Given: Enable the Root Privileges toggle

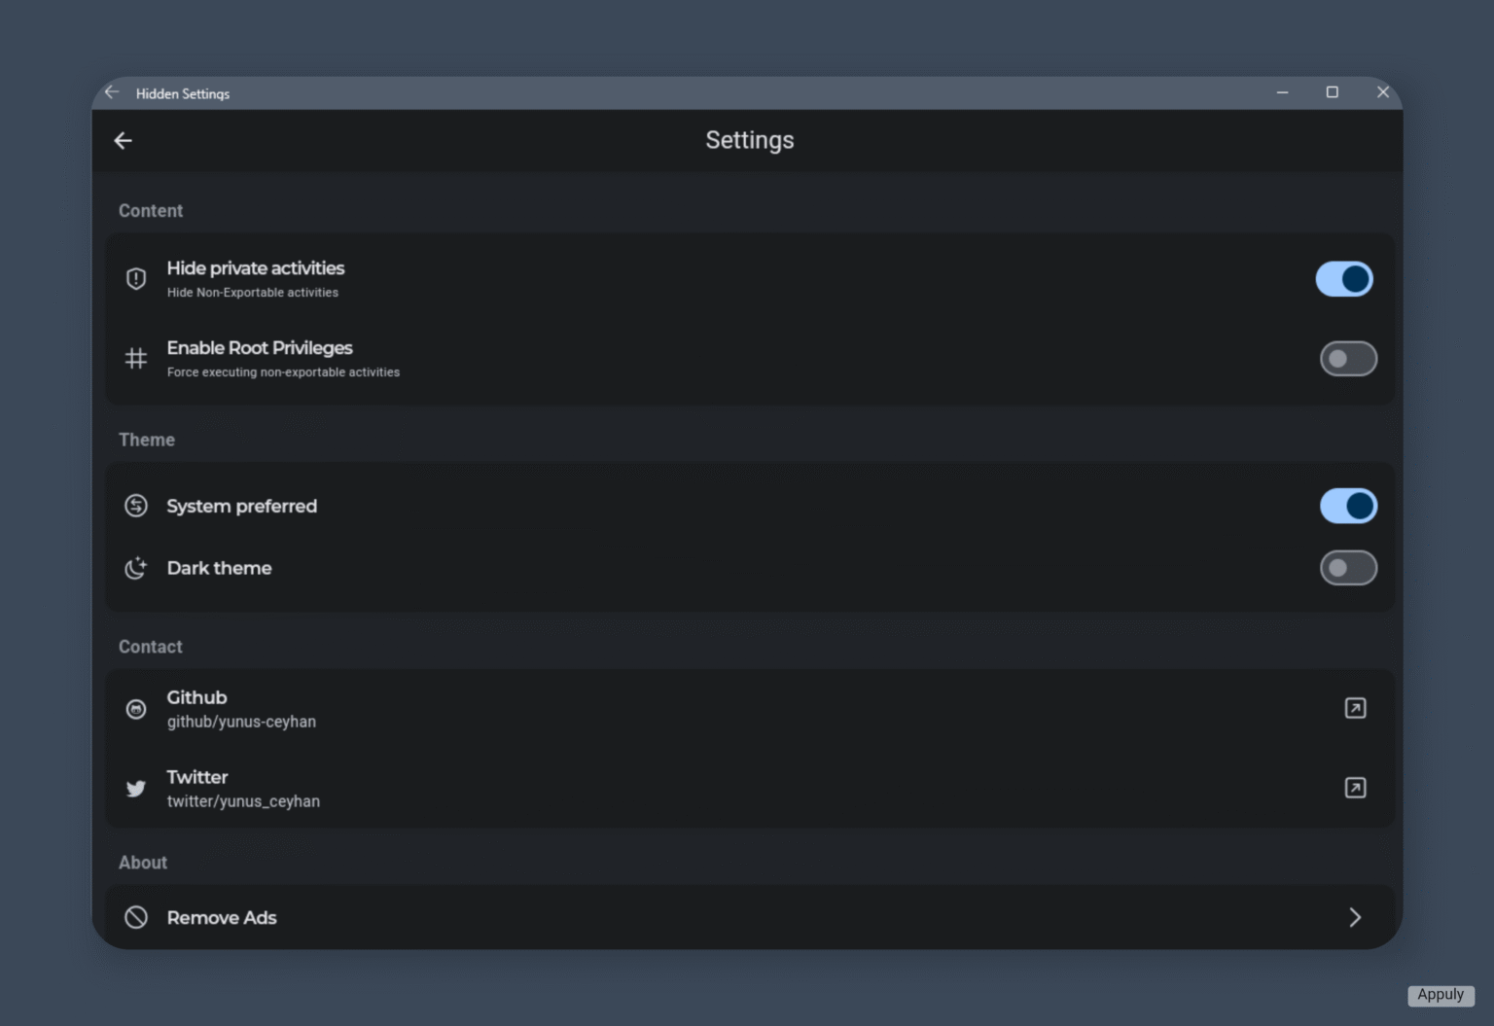Looking at the screenshot, I should 1348,359.
